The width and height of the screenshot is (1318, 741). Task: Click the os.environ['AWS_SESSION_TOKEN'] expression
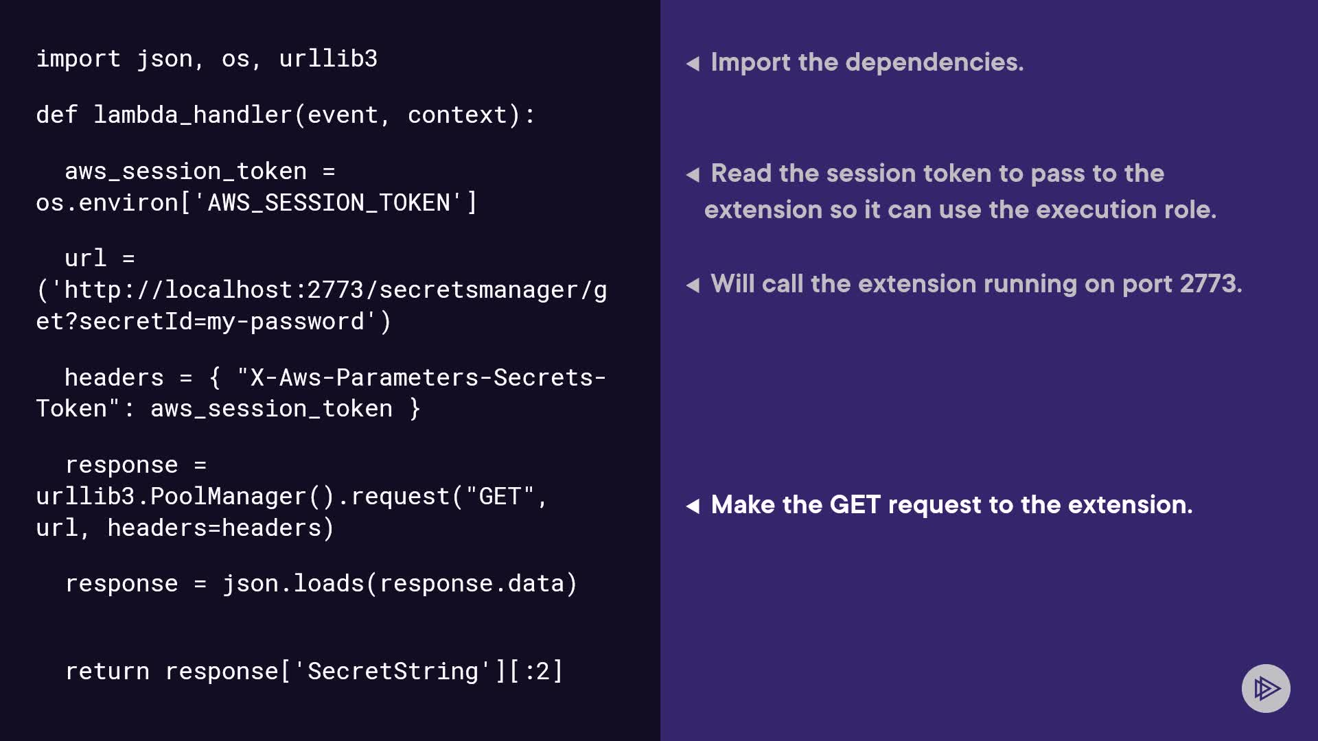click(256, 203)
